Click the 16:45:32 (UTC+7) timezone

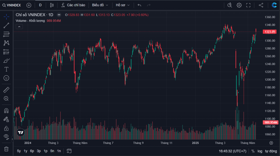pyautogui.click(x=232, y=151)
